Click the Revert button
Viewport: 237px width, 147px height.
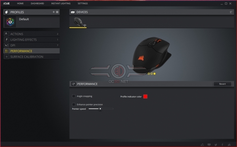pyautogui.click(x=222, y=84)
